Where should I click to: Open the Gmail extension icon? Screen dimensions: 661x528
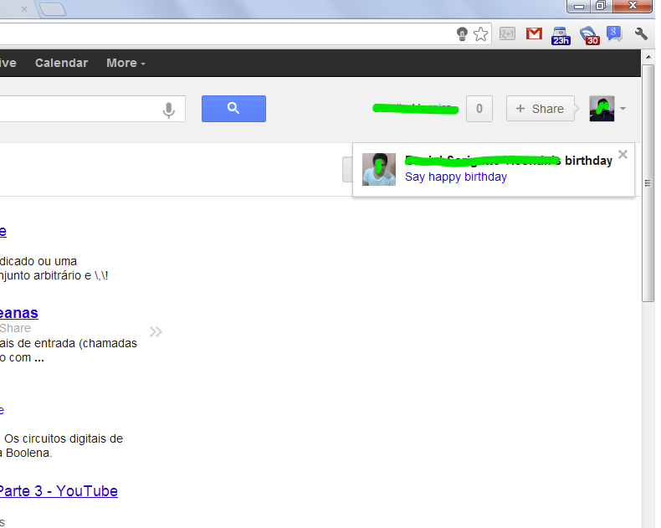[x=534, y=34]
